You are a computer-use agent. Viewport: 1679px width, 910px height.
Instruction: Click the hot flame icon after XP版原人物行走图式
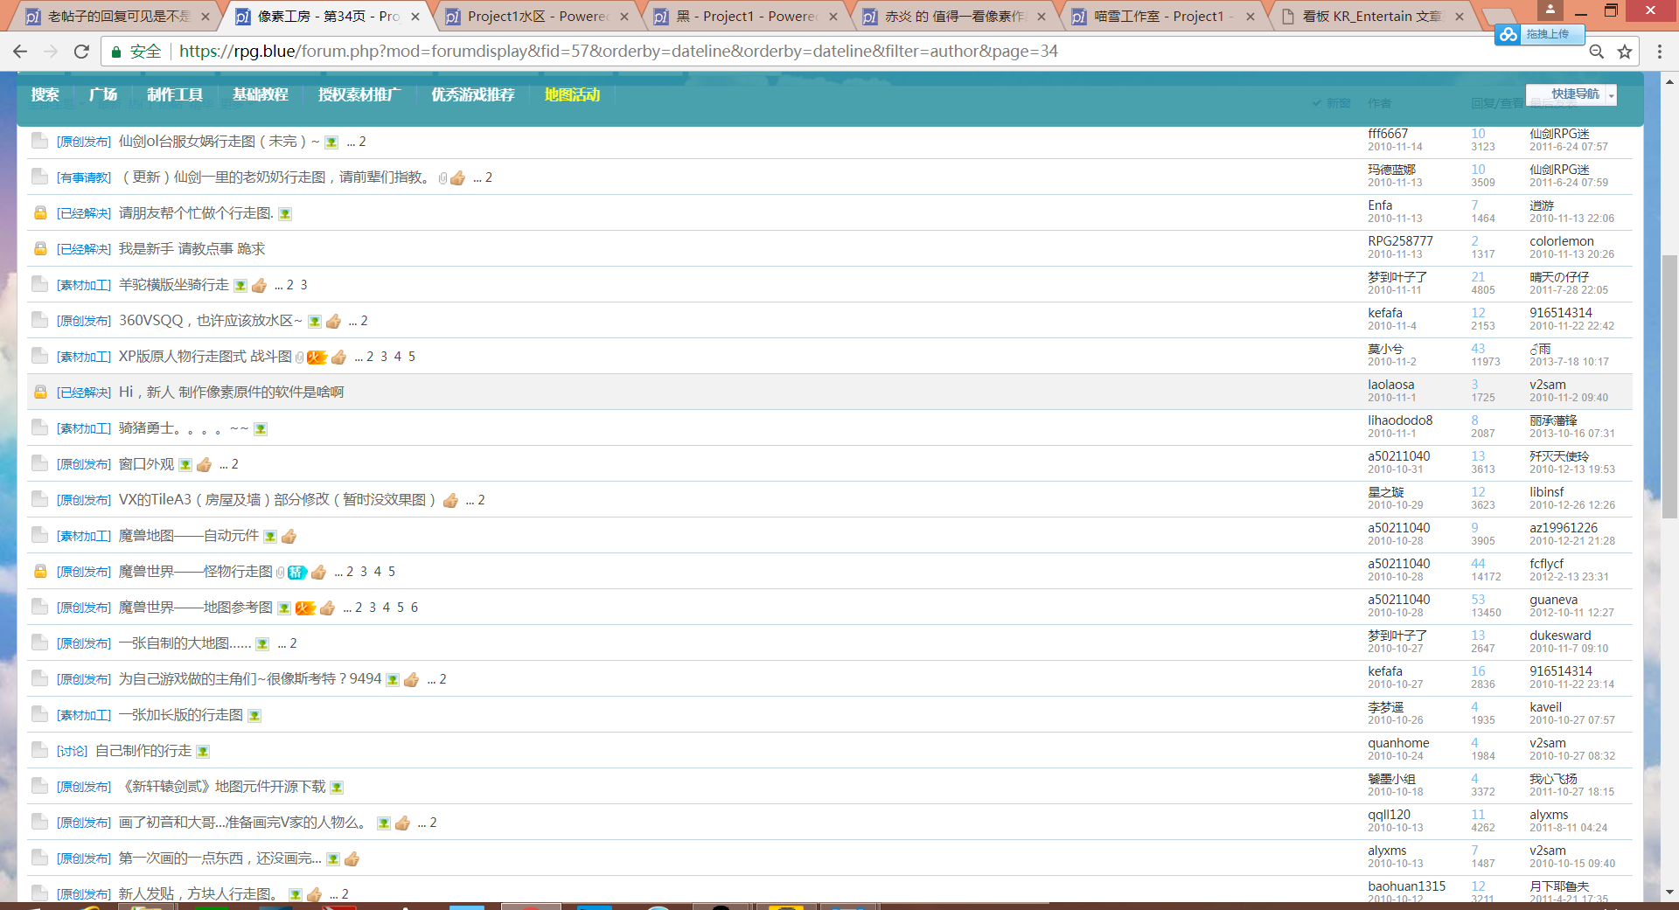pos(317,357)
